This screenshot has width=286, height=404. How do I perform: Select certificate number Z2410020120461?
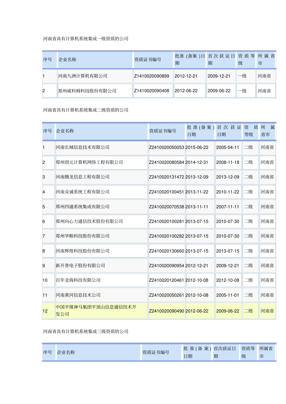166,280
